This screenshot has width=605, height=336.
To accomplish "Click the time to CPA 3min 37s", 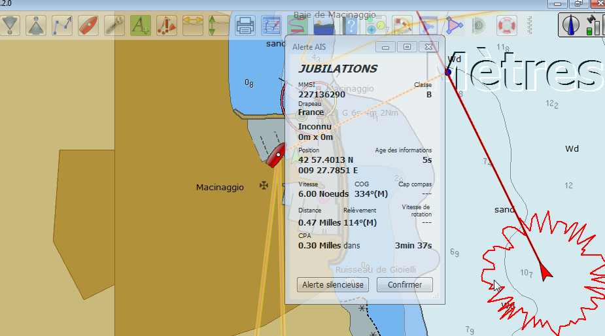I will pos(413,245).
